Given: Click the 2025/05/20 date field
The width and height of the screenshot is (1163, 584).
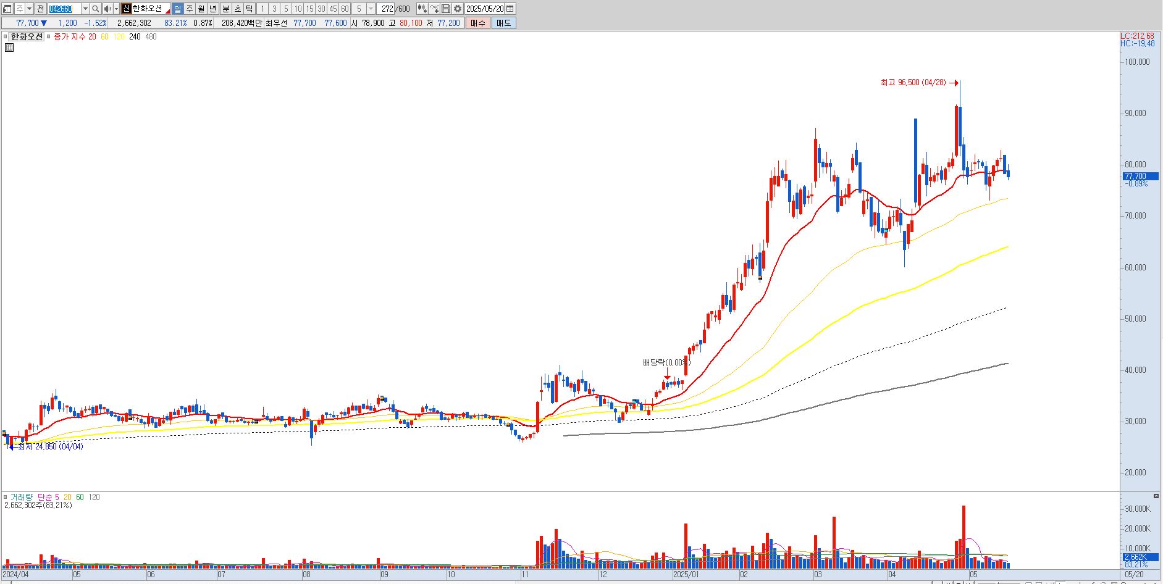Looking at the screenshot, I should 485,9.
